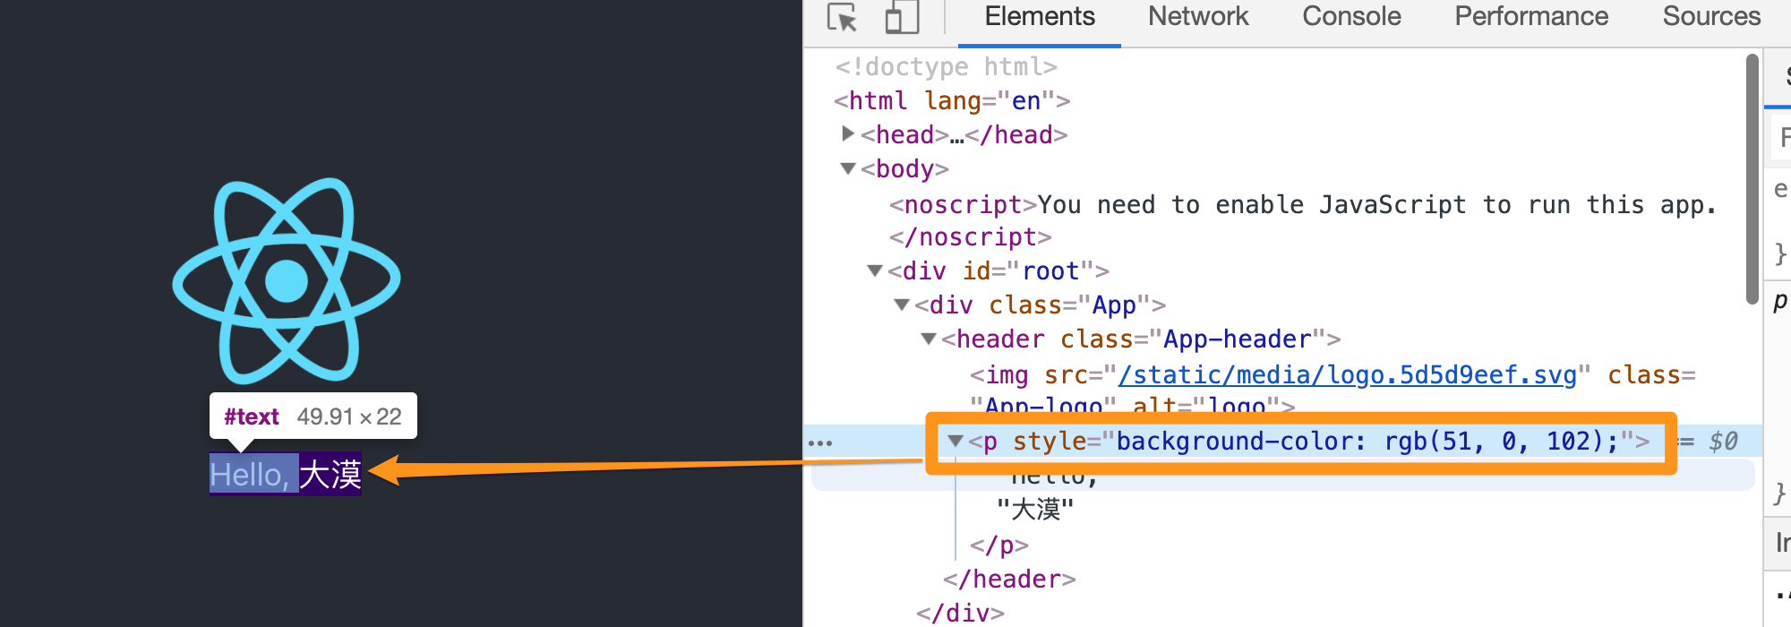
Task: Activate the inspect element picker icon
Action: pos(842,18)
